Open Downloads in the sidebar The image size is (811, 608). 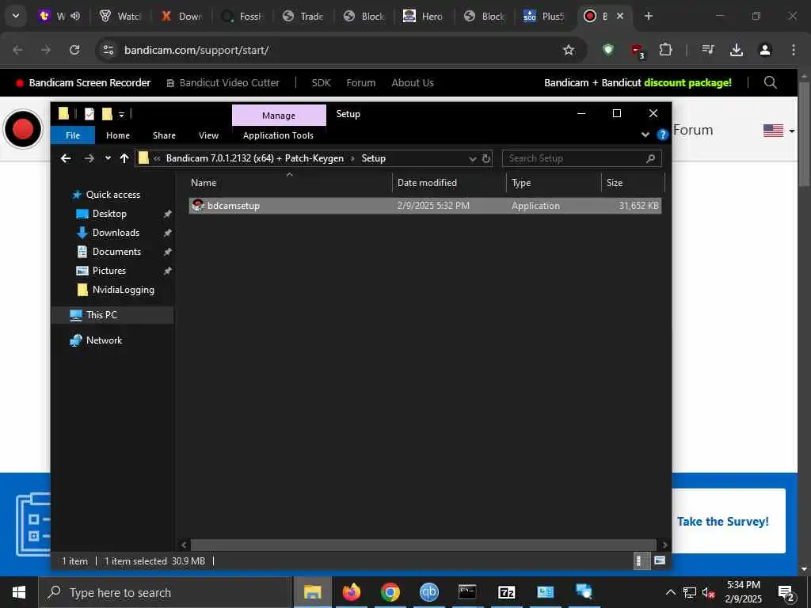tap(116, 233)
